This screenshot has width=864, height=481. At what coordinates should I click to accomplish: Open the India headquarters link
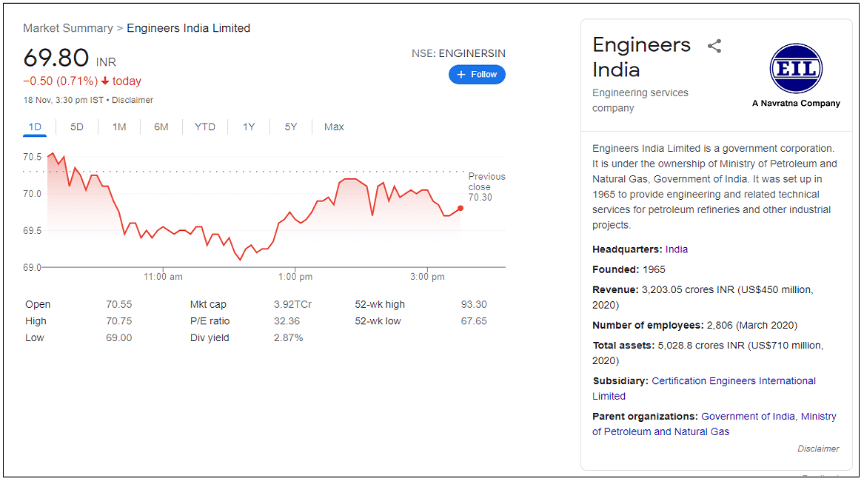[x=676, y=249]
